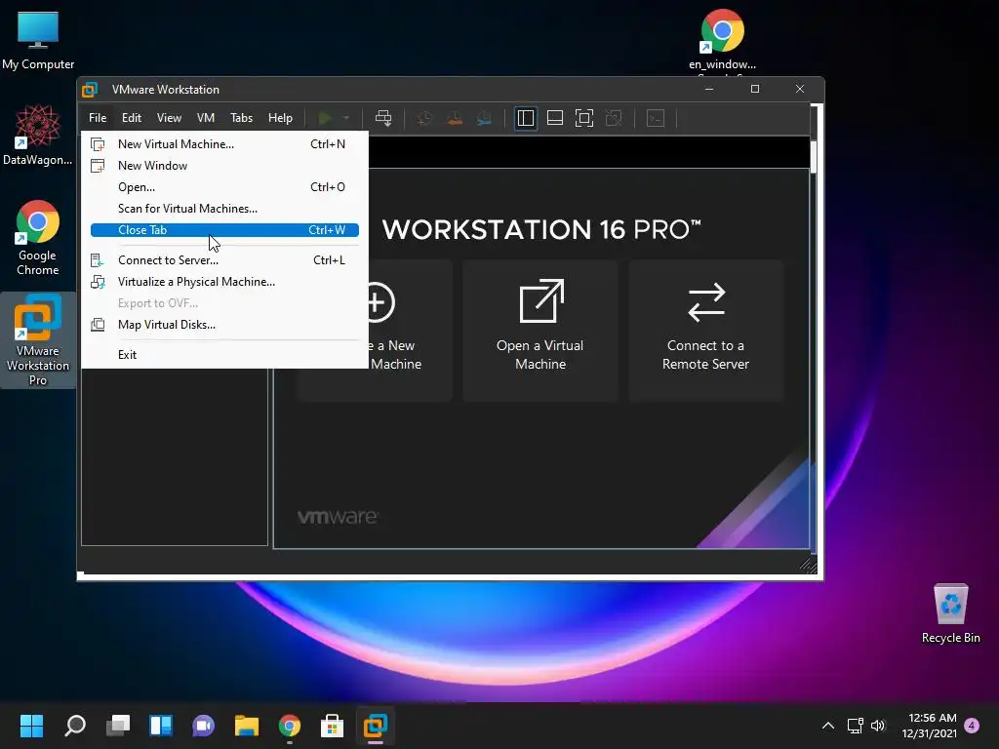Click the Manage Snapshots toolbar icon
The width and height of the screenshot is (999, 749).
coord(484,118)
